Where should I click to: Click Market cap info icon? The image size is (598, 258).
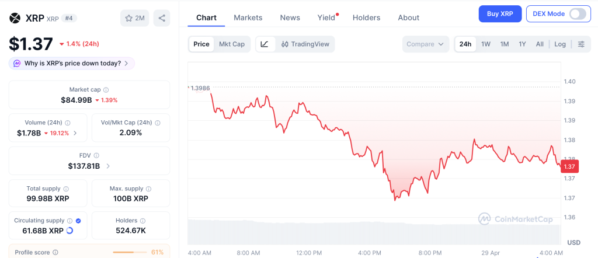coord(106,90)
